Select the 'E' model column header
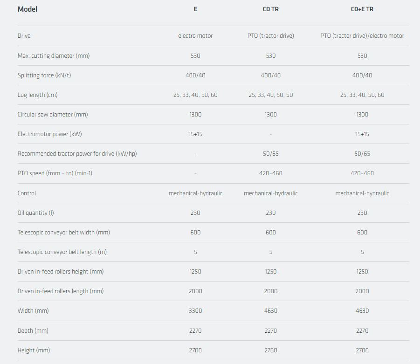The image size is (420, 364). coord(195,9)
